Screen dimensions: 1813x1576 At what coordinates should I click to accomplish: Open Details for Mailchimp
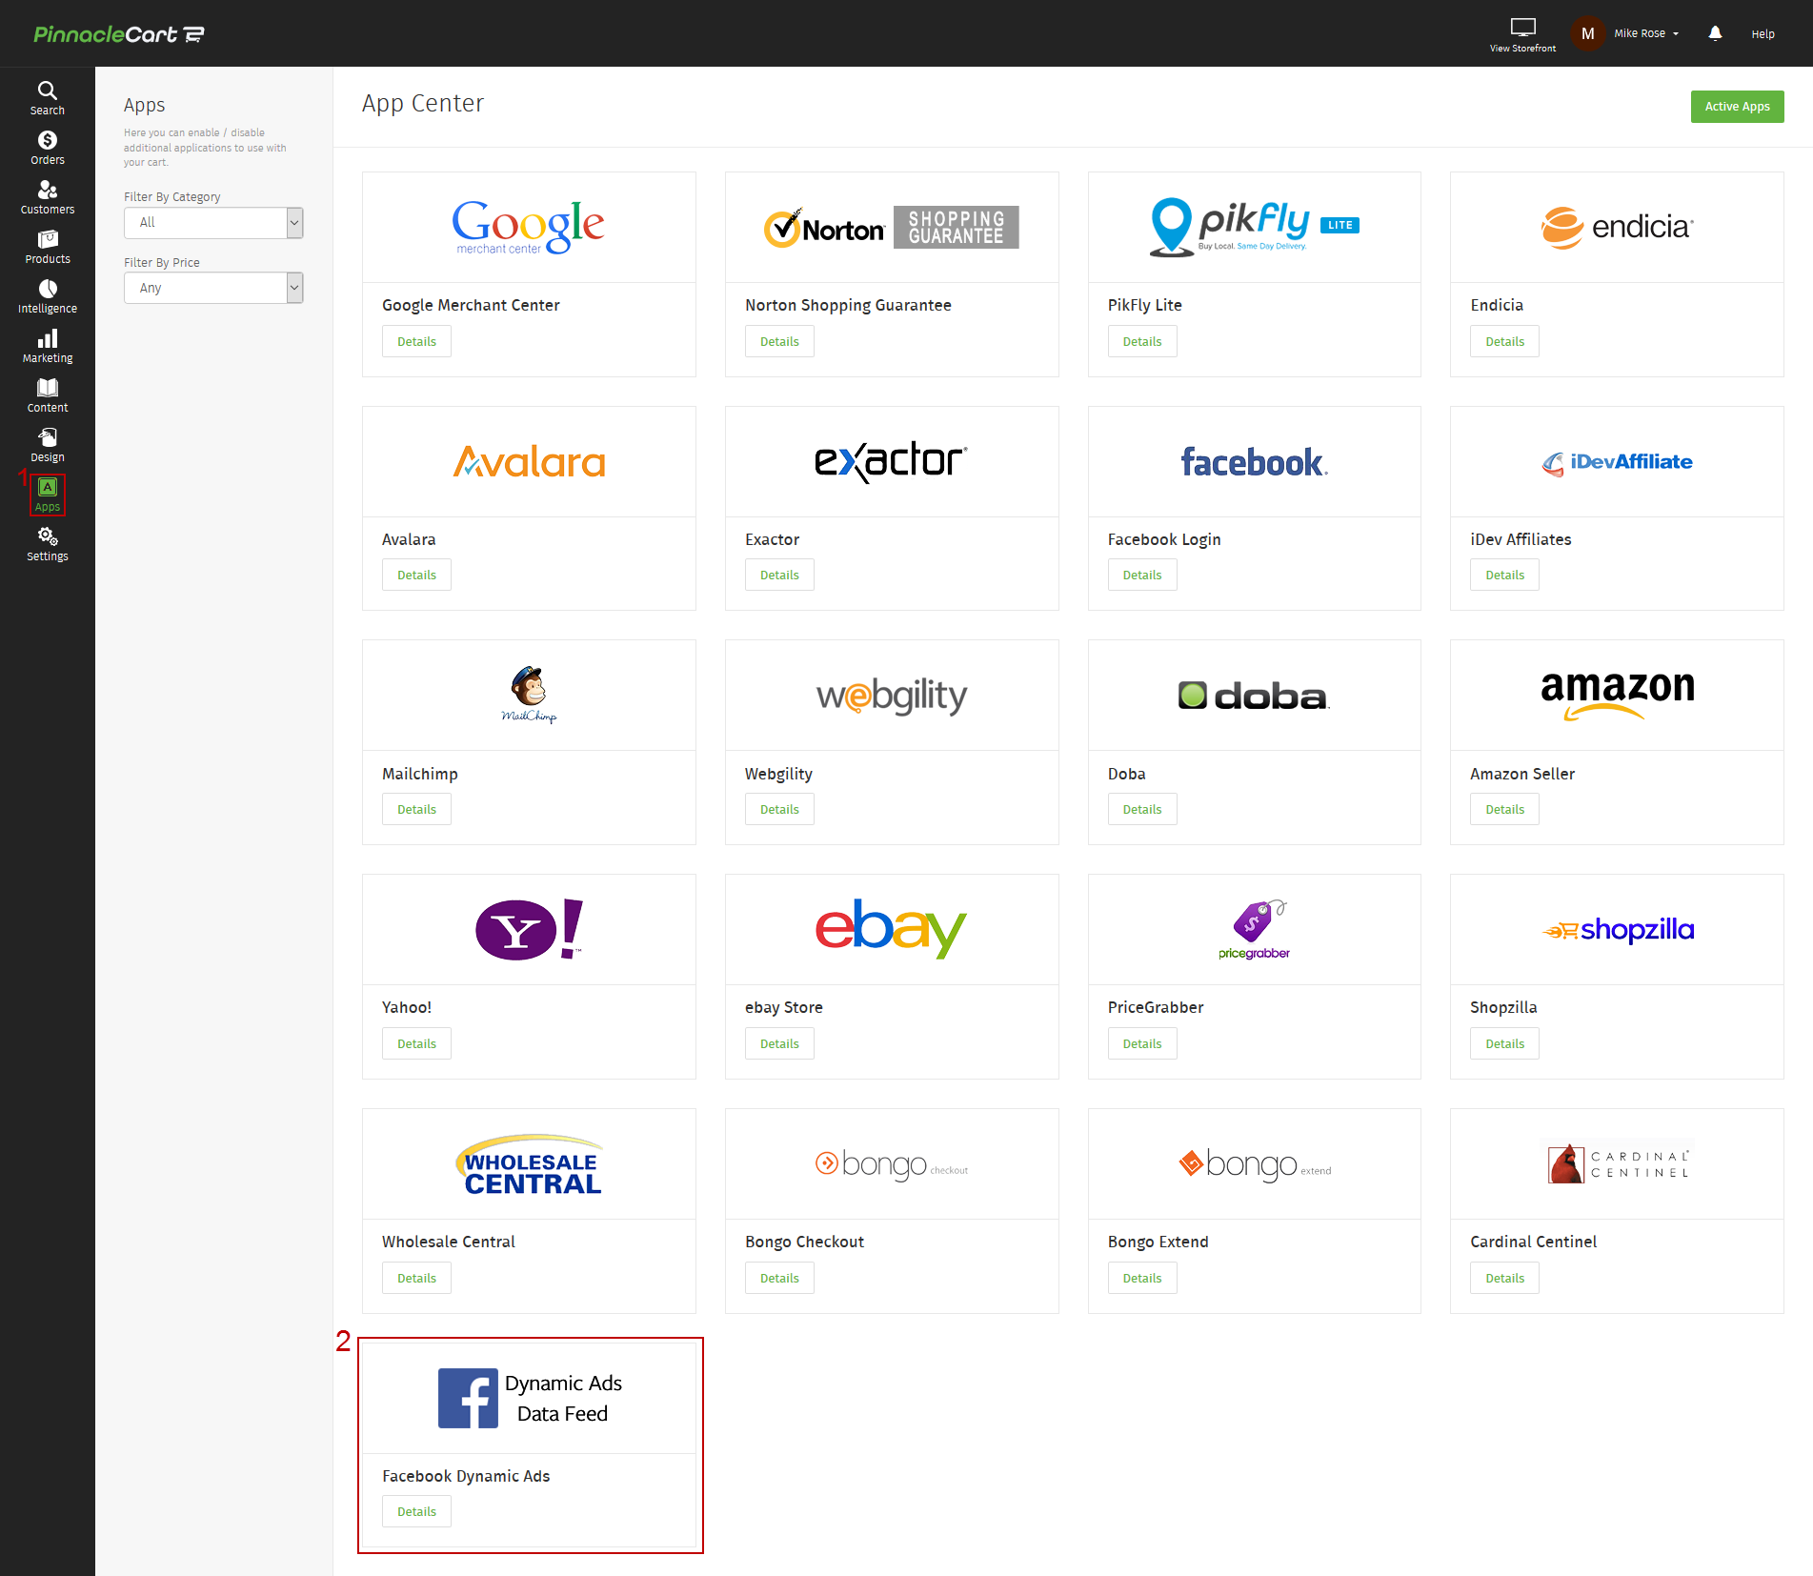416,809
